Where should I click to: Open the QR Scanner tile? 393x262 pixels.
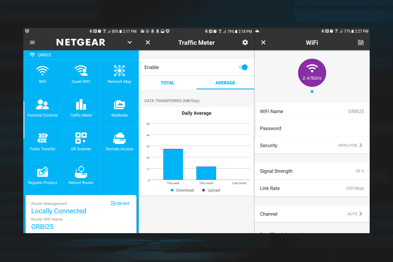[81, 144]
